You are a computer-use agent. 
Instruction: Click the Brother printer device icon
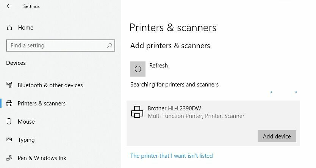tap(137, 112)
